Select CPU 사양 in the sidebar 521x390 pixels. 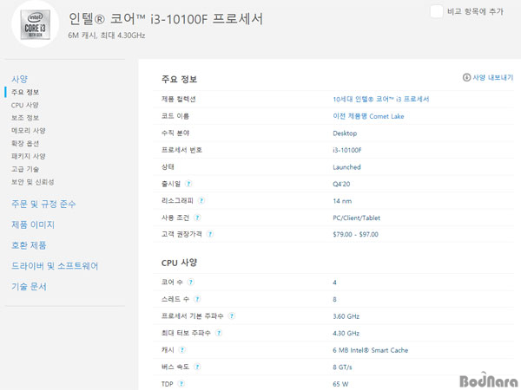(x=25, y=105)
